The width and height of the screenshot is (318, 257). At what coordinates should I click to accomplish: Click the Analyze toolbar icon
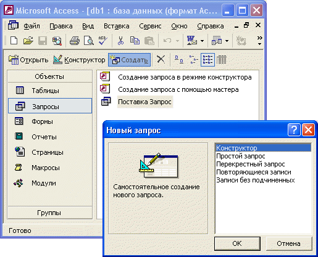click(217, 41)
